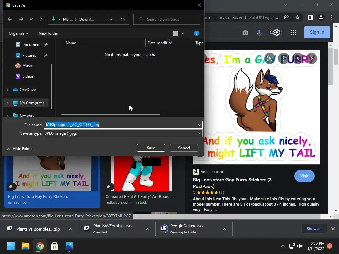
Task: Click the Save button
Action: tap(151, 148)
